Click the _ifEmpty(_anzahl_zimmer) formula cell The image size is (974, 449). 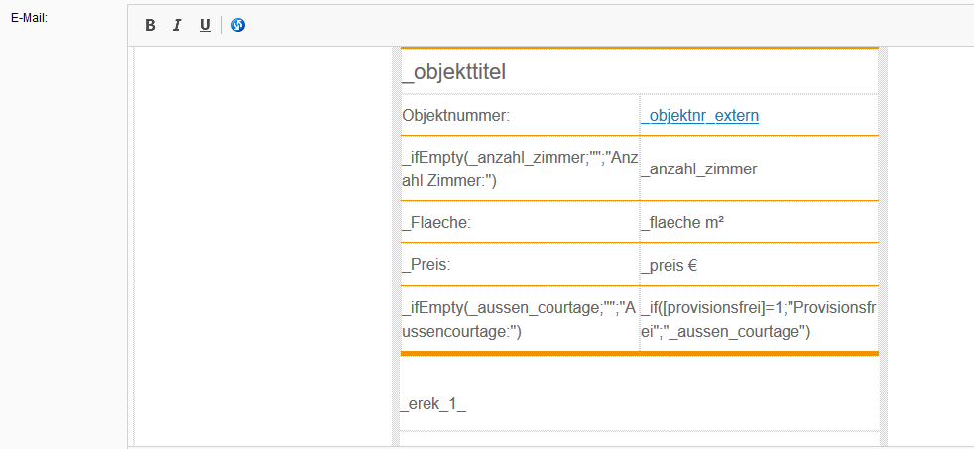click(x=519, y=168)
